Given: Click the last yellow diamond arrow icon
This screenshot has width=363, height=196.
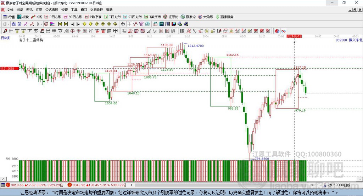Looking at the screenshot, I should (x=115, y=24).
